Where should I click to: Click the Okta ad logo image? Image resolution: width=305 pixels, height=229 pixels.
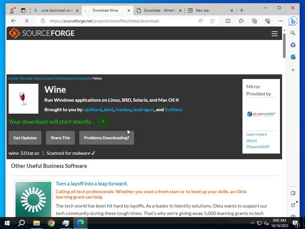(x=33, y=199)
